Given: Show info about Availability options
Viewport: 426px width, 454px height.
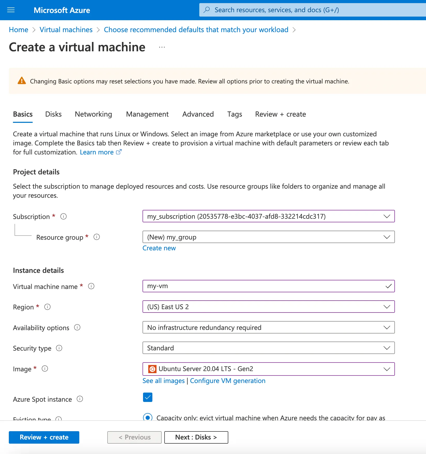Looking at the screenshot, I should tap(77, 327).
